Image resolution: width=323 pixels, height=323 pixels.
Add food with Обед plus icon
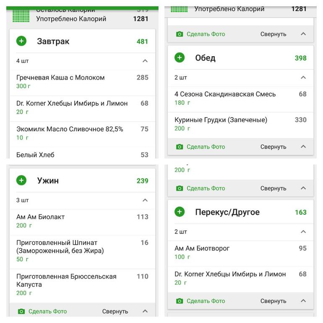coord(180,58)
